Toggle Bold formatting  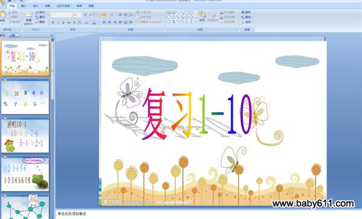(x=53, y=22)
